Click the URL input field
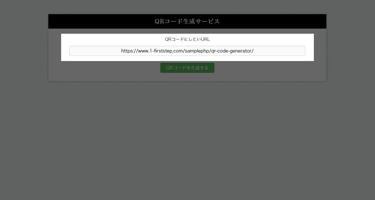 [187, 51]
